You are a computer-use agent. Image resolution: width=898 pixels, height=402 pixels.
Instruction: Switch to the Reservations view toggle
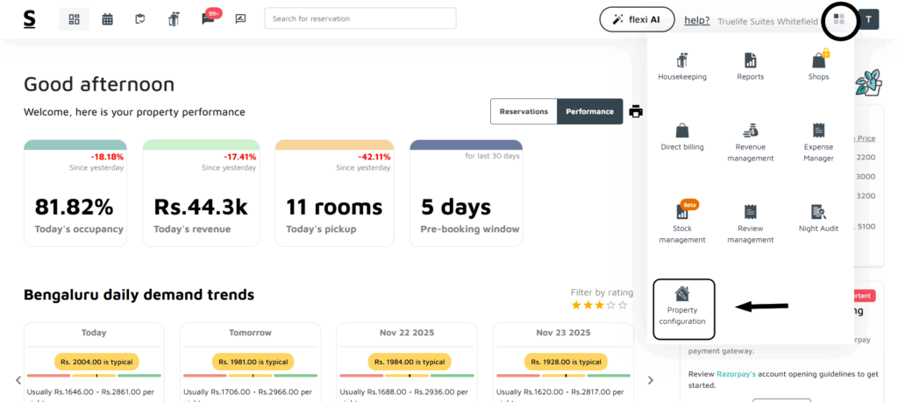pyautogui.click(x=524, y=111)
